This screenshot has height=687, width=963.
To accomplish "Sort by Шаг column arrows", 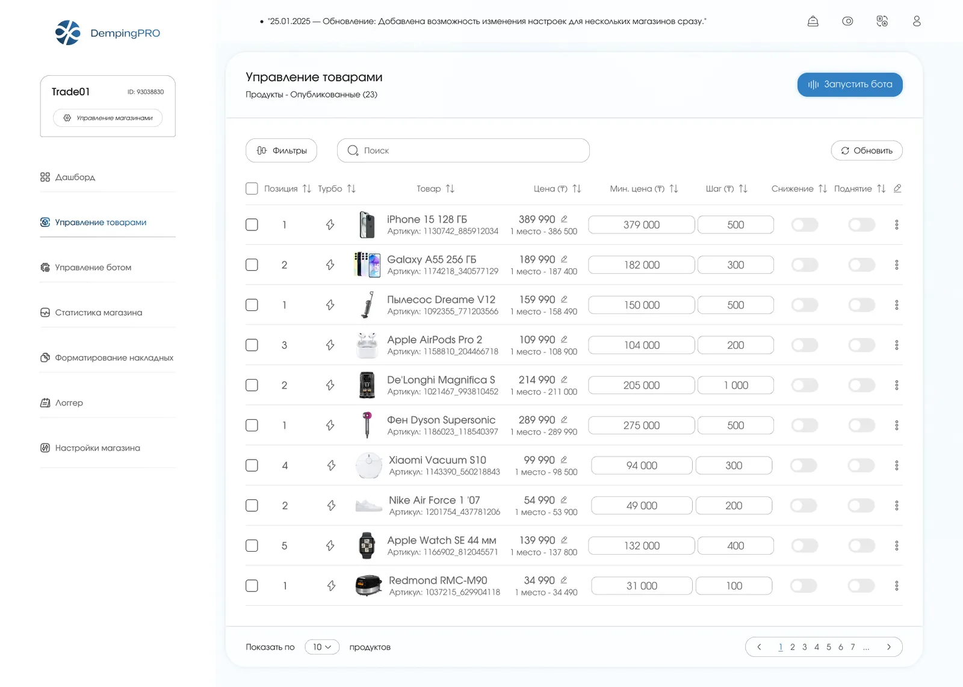I will [x=743, y=188].
